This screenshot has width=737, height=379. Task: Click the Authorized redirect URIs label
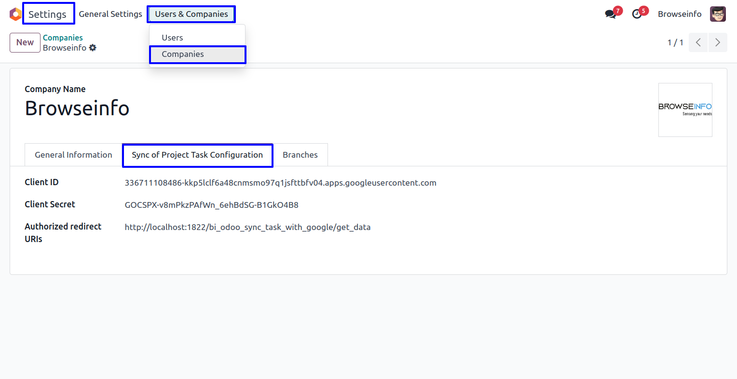[63, 232]
